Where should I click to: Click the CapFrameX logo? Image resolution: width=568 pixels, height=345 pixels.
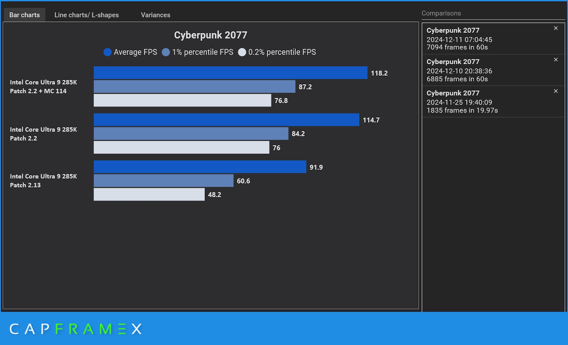76,329
